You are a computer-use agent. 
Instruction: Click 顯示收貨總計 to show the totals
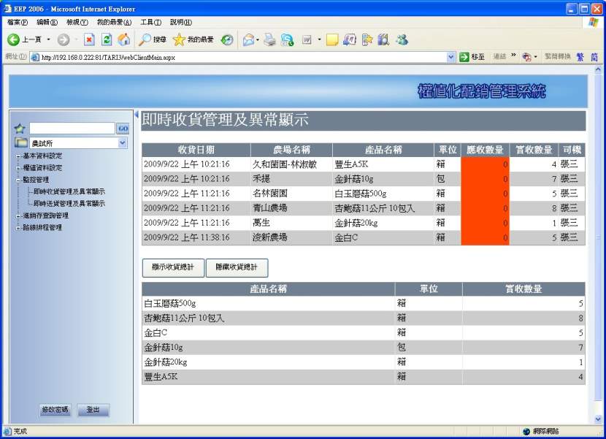[x=172, y=267]
